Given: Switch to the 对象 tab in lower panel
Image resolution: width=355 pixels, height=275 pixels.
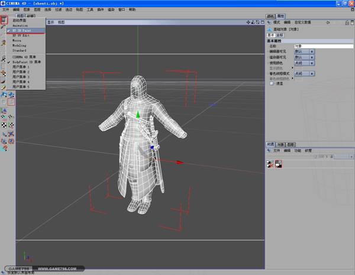Looking at the screenshot, I should [280, 144].
